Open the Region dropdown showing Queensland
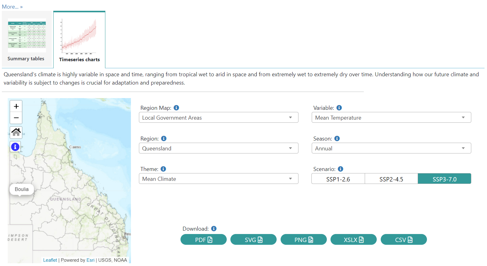 coord(219,148)
